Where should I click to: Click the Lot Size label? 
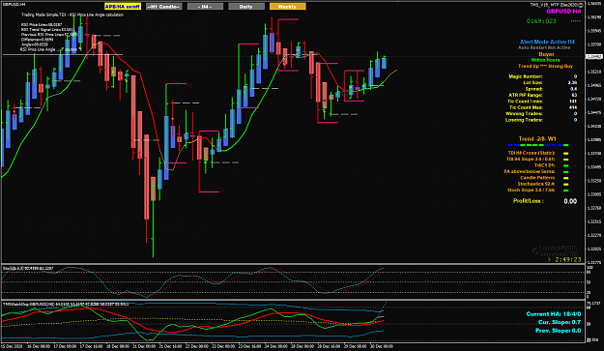pyautogui.click(x=532, y=83)
